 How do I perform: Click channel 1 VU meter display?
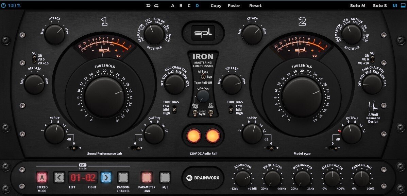click(x=105, y=47)
